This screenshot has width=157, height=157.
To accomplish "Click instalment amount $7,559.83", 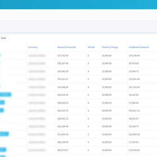I will coord(133,142).
